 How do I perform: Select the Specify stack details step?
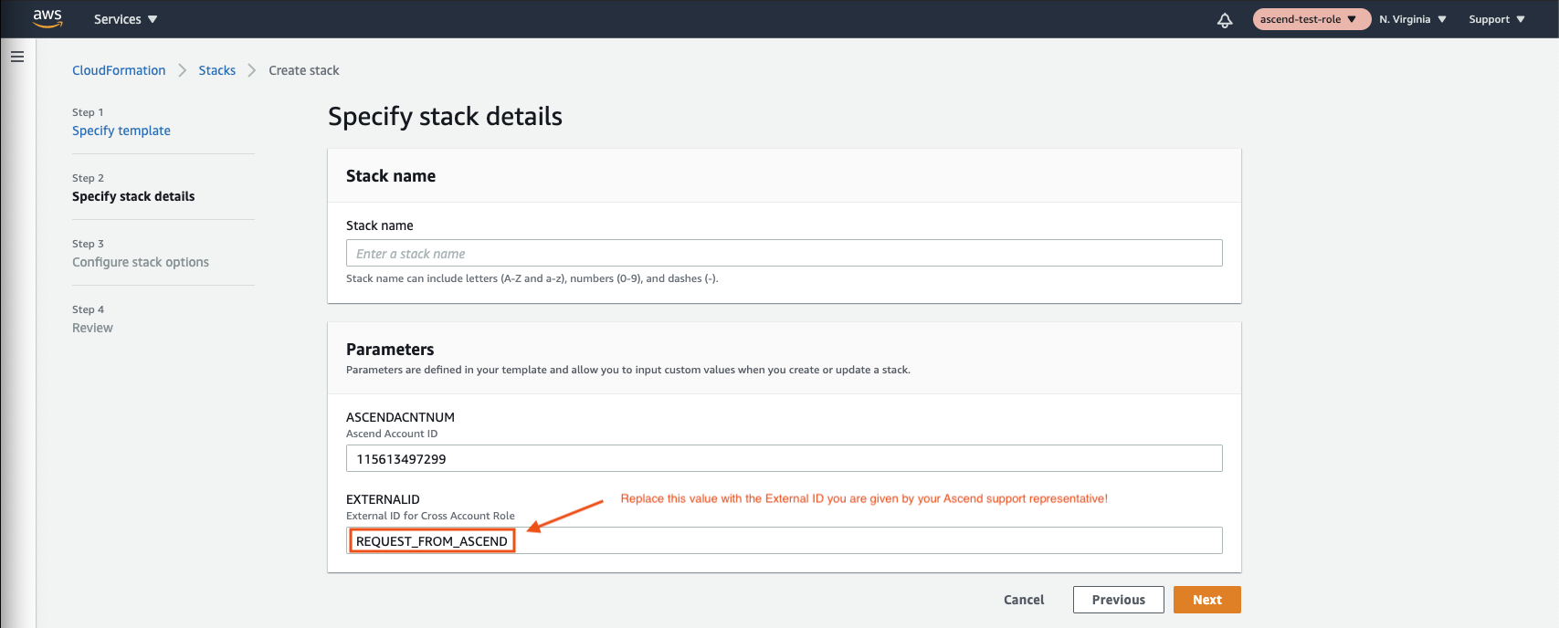pyautogui.click(x=133, y=196)
